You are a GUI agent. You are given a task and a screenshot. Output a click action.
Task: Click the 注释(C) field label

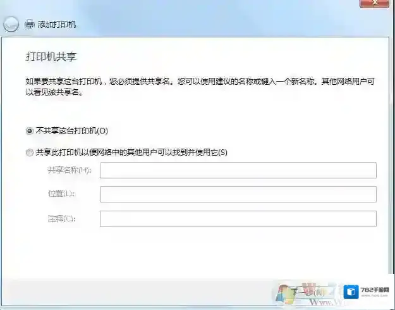(61, 219)
